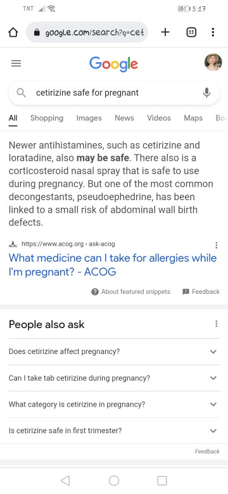This screenshot has height=494, width=228.
Task: Expand "Can I take tab cetirizine during pregnancy?"
Action: coord(114,377)
